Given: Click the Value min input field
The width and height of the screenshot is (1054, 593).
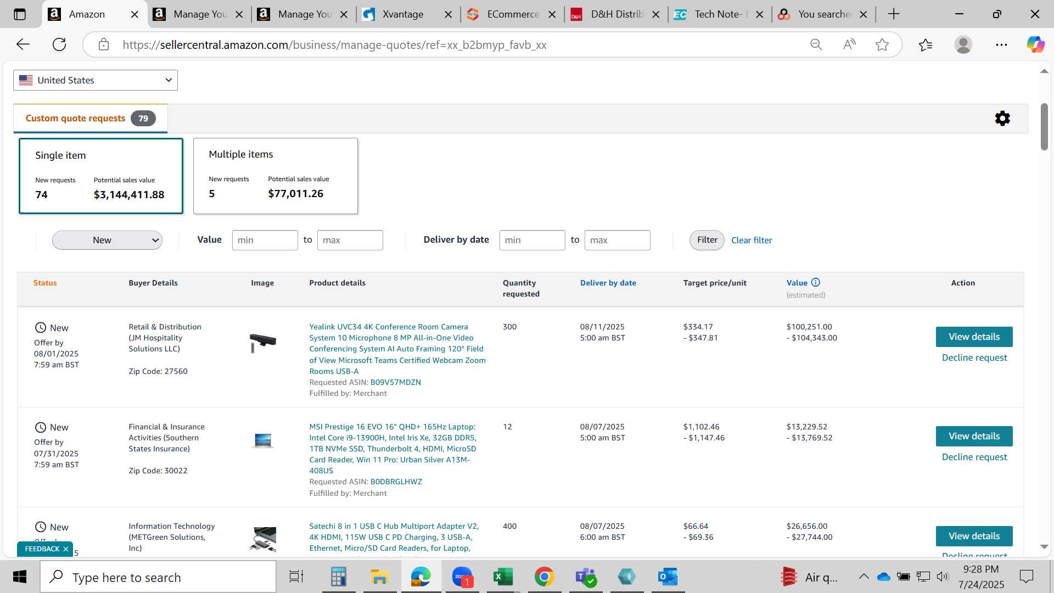Looking at the screenshot, I should (265, 240).
